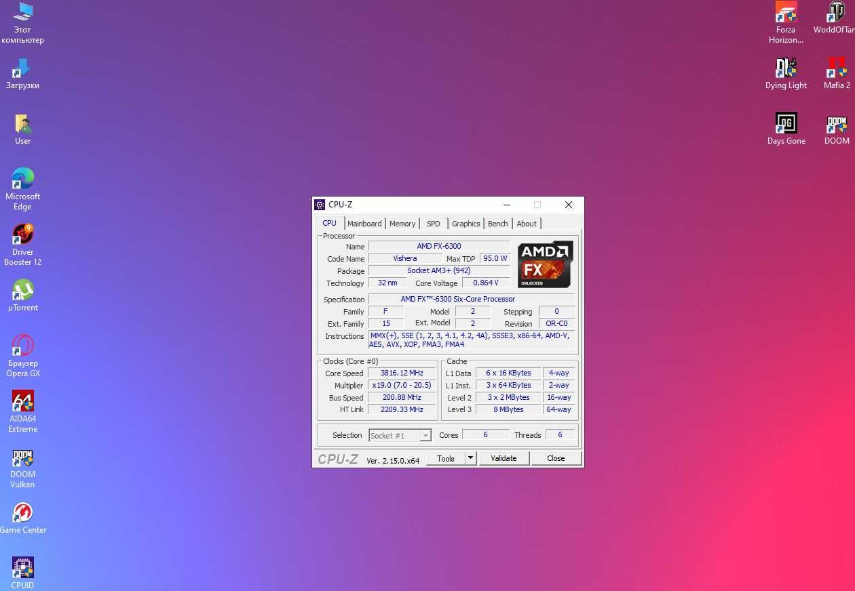This screenshot has height=591, width=855.
Task: Click the 64-way Level 3 associativity value
Action: click(559, 409)
